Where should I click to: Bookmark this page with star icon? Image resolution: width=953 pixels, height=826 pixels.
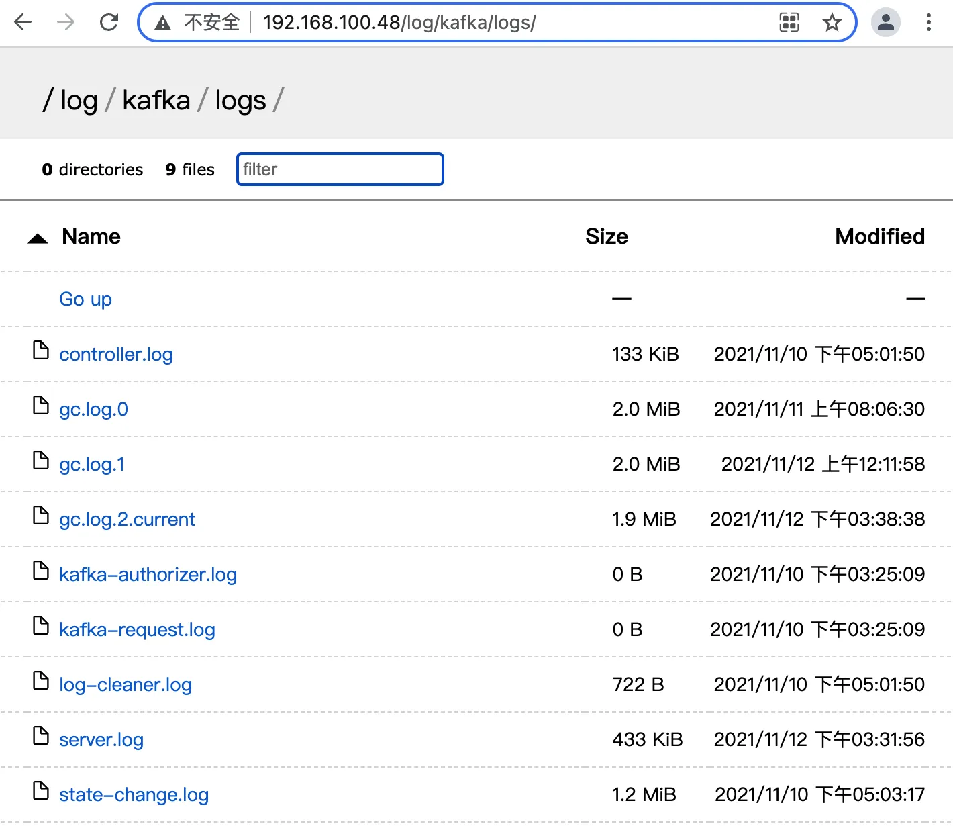[x=832, y=23]
